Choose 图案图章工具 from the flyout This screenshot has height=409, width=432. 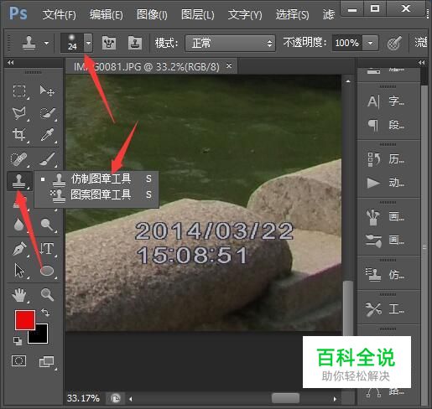[96, 194]
